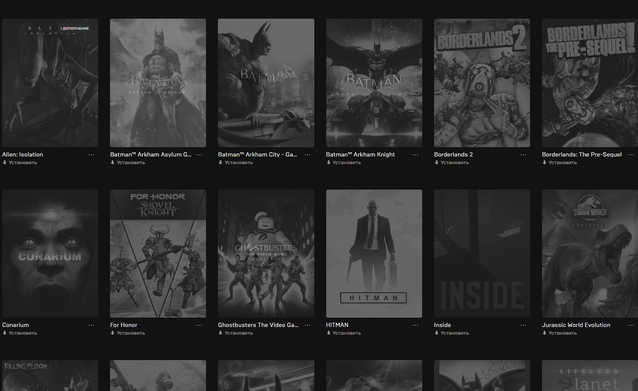Open options menu for Conarium
The width and height of the screenshot is (638, 391).
[x=91, y=325]
